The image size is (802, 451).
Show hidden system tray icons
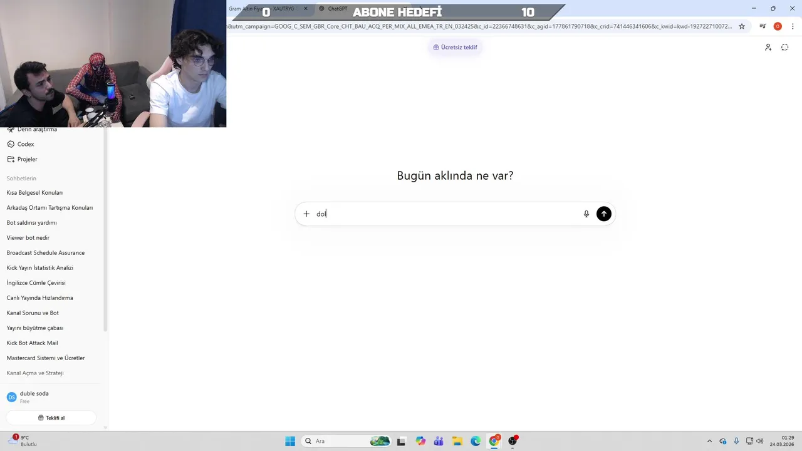[709, 441]
